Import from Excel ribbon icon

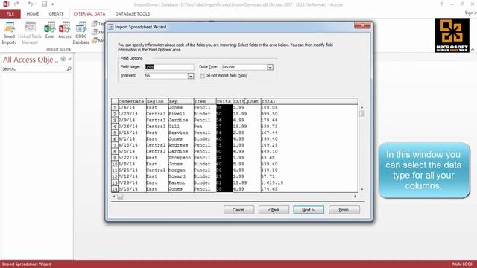(x=50, y=31)
